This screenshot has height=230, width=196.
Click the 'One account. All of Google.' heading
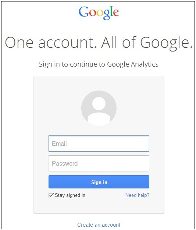[99, 43]
